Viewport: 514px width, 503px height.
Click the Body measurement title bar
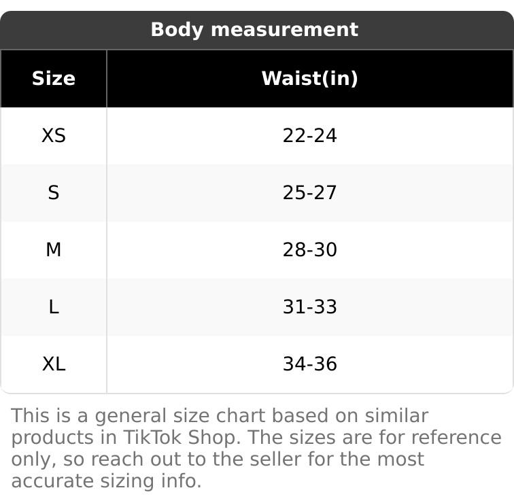pos(254,30)
